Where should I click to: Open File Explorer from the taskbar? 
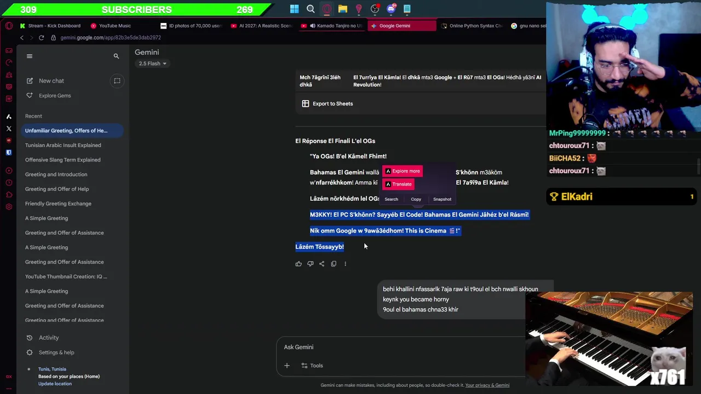pos(343,9)
